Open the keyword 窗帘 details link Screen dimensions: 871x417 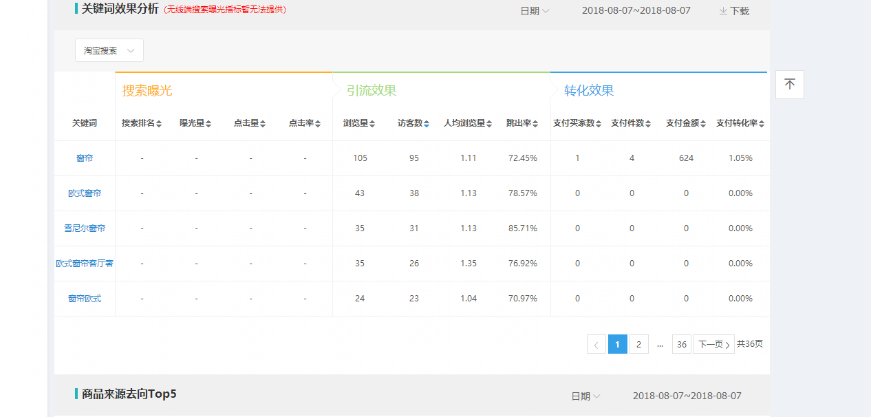tap(84, 158)
